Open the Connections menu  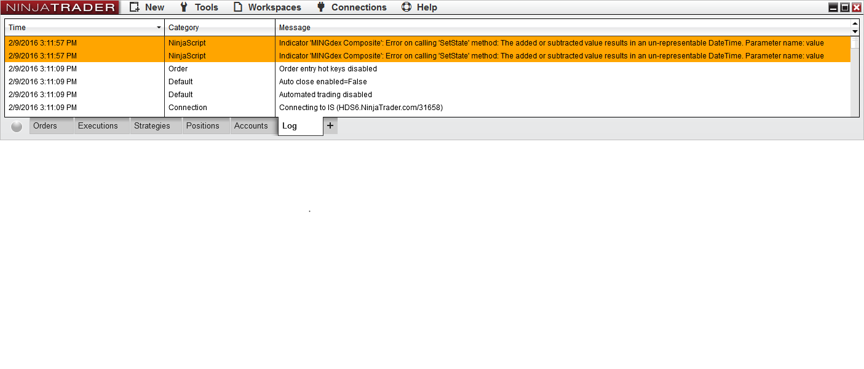click(x=359, y=7)
